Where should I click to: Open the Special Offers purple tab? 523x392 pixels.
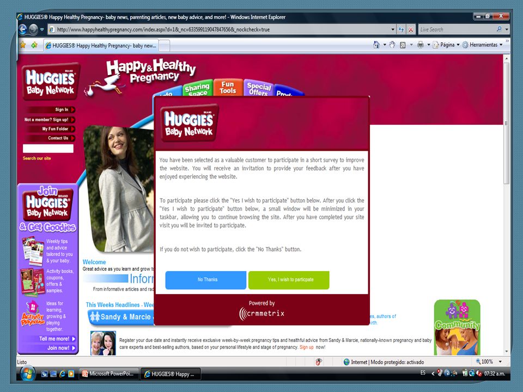(258, 89)
